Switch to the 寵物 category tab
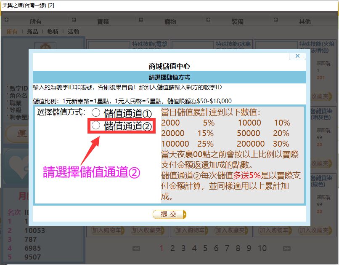 coord(170,21)
